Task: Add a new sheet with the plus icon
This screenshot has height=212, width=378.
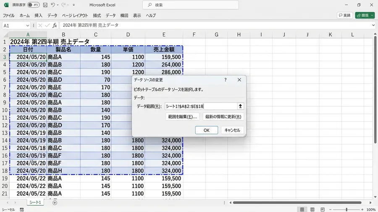Action: click(x=55, y=203)
